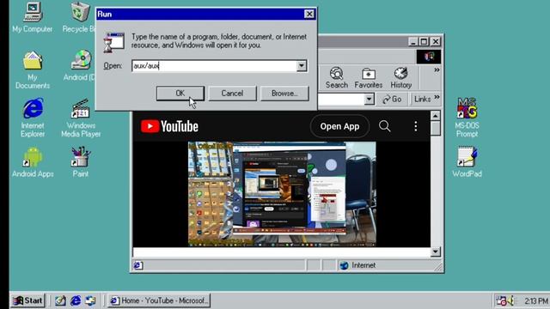550x309 pixels.
Task: Click the task scheduler tray icon
Action: tap(501, 300)
